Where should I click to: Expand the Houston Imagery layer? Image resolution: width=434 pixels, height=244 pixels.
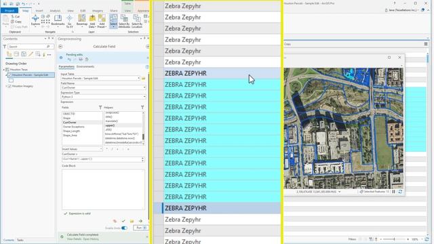pyautogui.click(x=6, y=86)
